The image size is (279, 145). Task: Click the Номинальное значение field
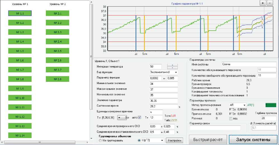164,95
